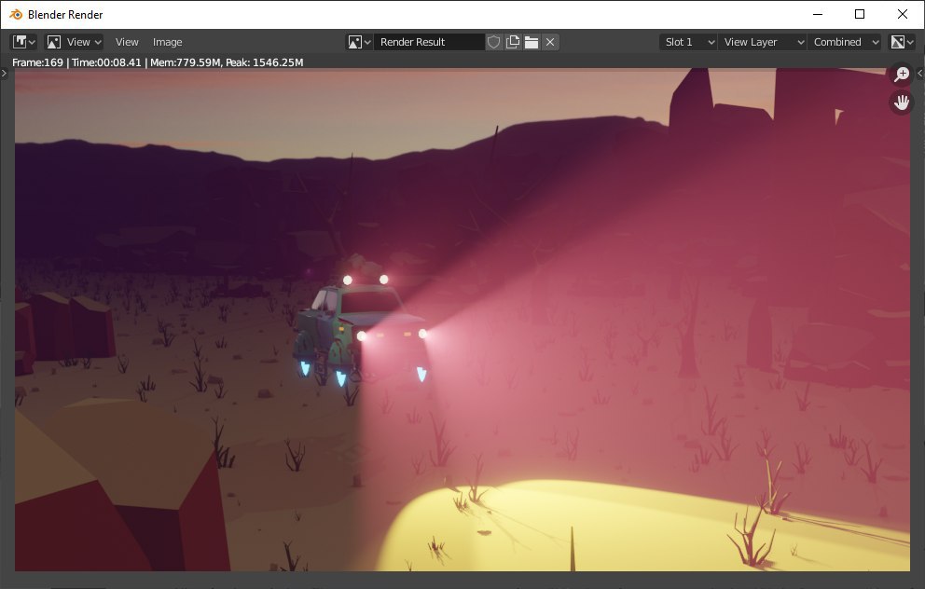Open the Combined pass dropdown

[x=845, y=42]
